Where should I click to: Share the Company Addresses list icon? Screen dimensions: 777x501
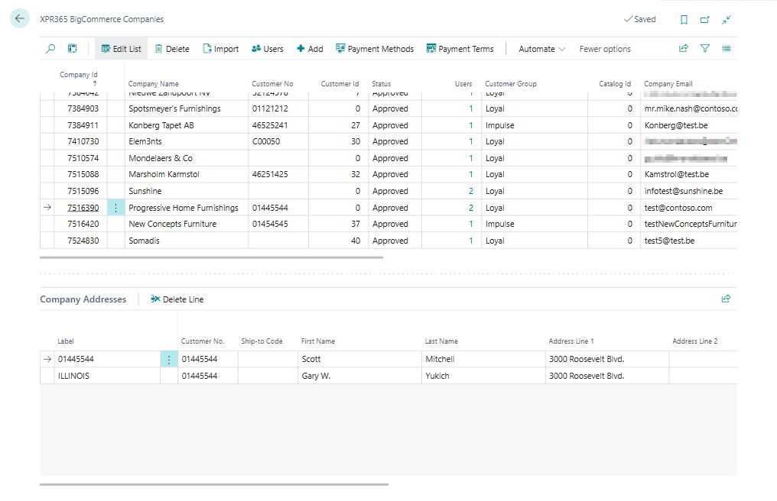click(x=726, y=299)
